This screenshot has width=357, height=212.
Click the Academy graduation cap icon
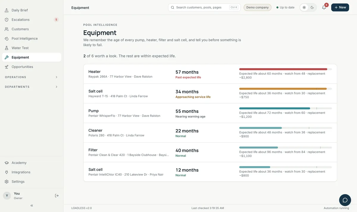(x=7, y=163)
